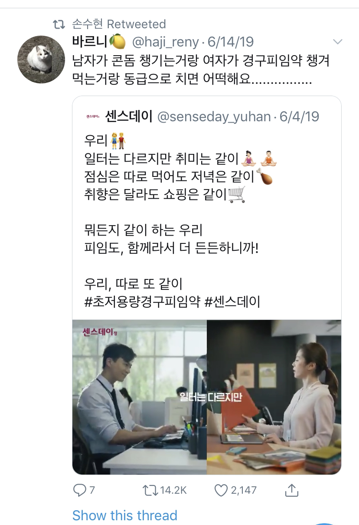Like the tweet with the heart icon
This screenshot has width=359, height=525.
pyautogui.click(x=221, y=490)
